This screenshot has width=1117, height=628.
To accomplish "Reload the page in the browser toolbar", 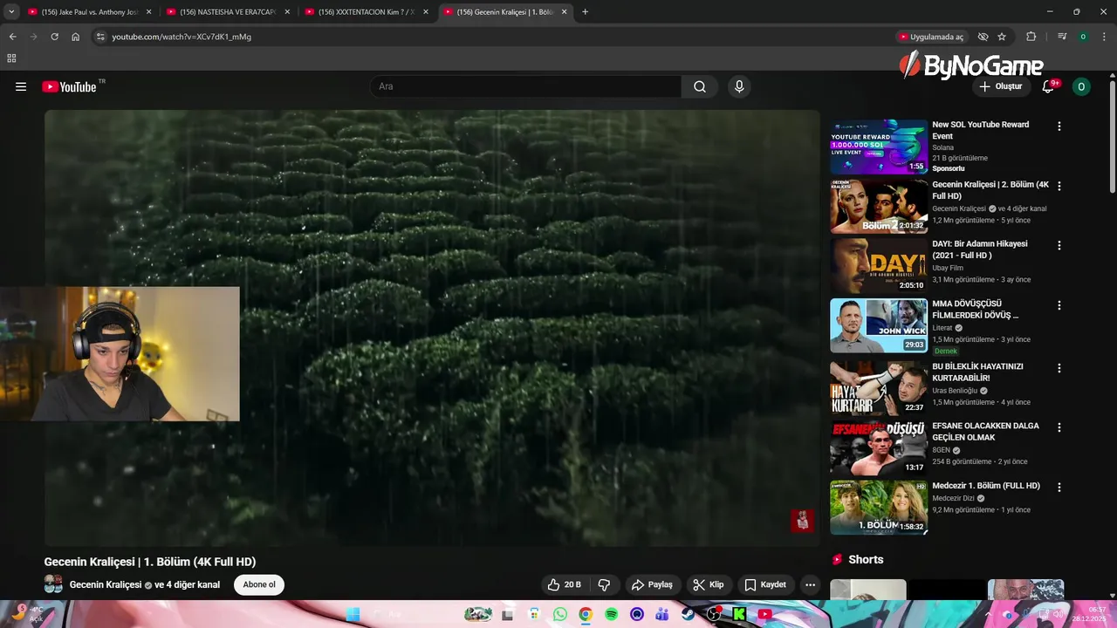I will point(54,37).
